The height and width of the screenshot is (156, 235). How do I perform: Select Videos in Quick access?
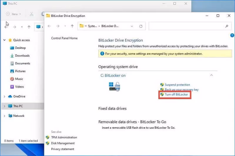click(19, 87)
